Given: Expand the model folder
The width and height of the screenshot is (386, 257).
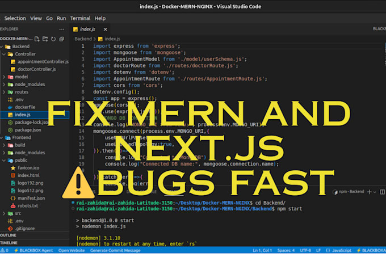Looking at the screenshot, I should pyautogui.click(x=4, y=77).
